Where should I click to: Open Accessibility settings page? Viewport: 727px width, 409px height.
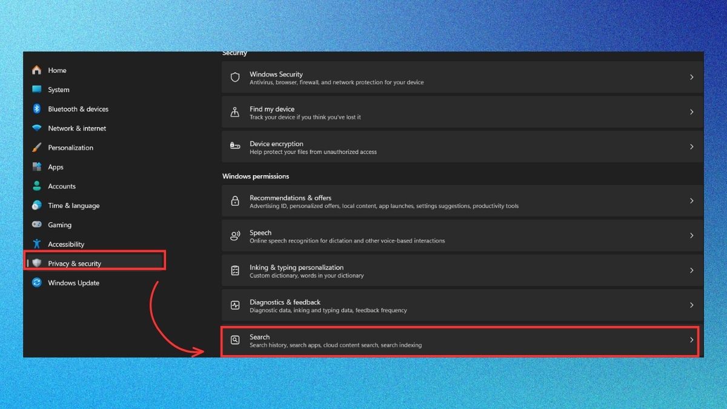click(95, 244)
